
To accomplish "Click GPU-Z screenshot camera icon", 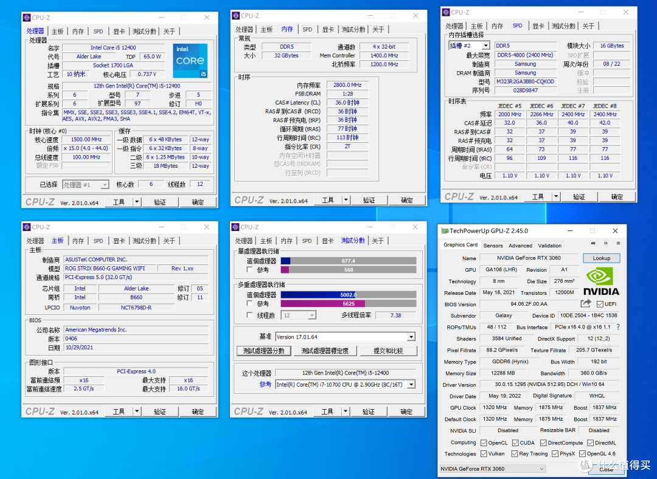I will pos(593,243).
